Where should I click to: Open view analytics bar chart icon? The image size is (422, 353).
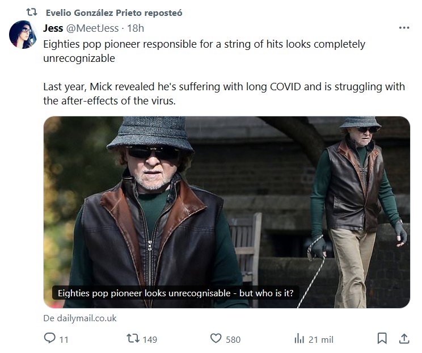299,339
